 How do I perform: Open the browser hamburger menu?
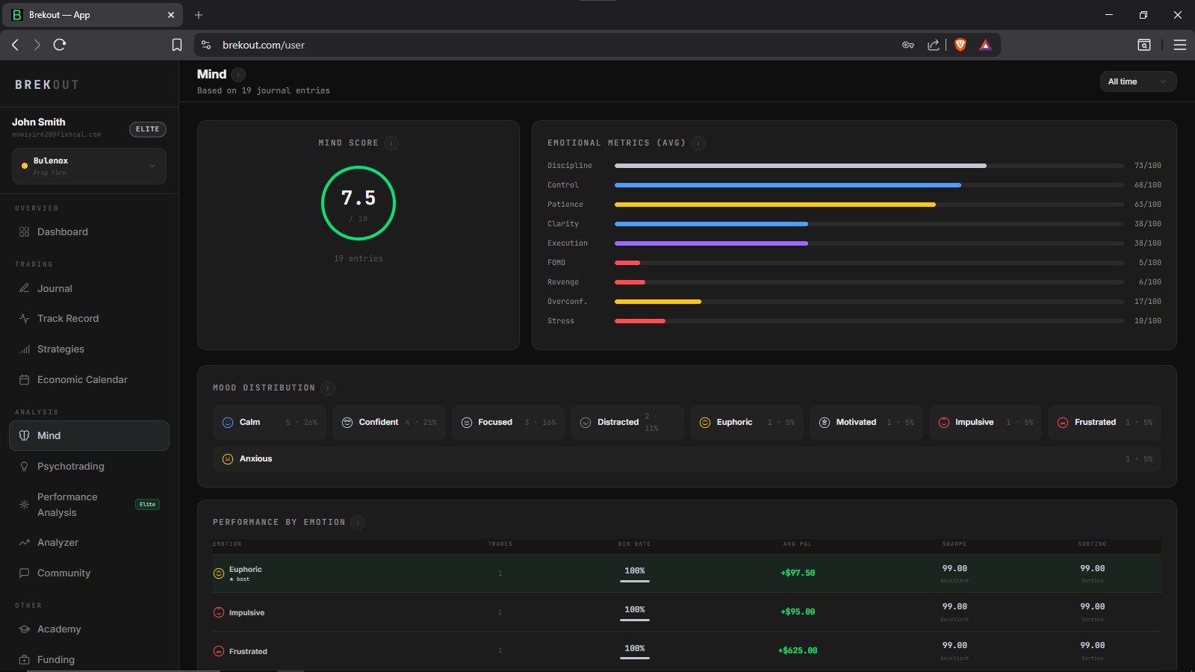(1180, 45)
